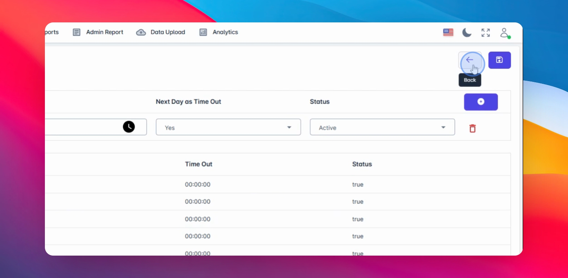Viewport: 568px width, 278px height.
Task: Delete the row using the trash icon
Action: tap(472, 128)
